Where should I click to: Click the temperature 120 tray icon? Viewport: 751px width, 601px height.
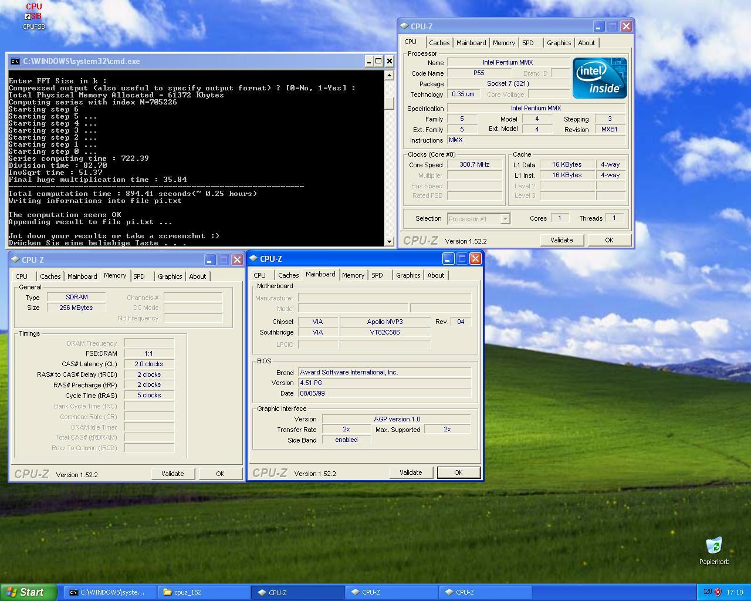pyautogui.click(x=707, y=592)
